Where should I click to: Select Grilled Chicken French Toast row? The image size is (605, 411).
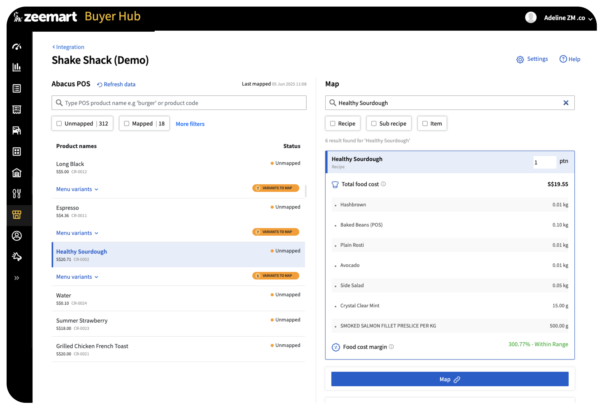tap(178, 349)
